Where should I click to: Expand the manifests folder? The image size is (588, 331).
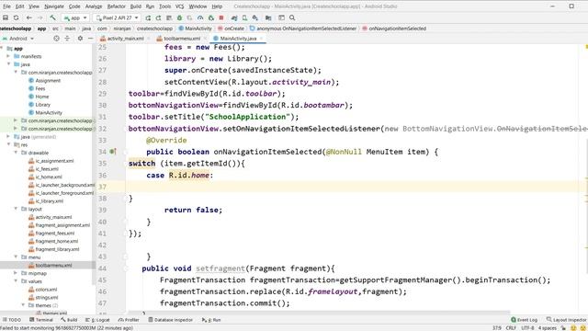tap(8, 56)
